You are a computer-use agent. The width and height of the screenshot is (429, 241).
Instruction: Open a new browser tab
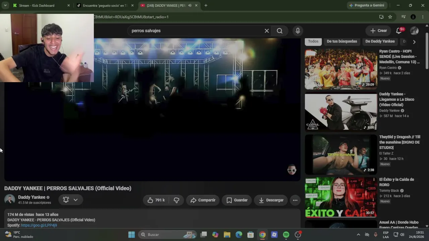(206, 5)
